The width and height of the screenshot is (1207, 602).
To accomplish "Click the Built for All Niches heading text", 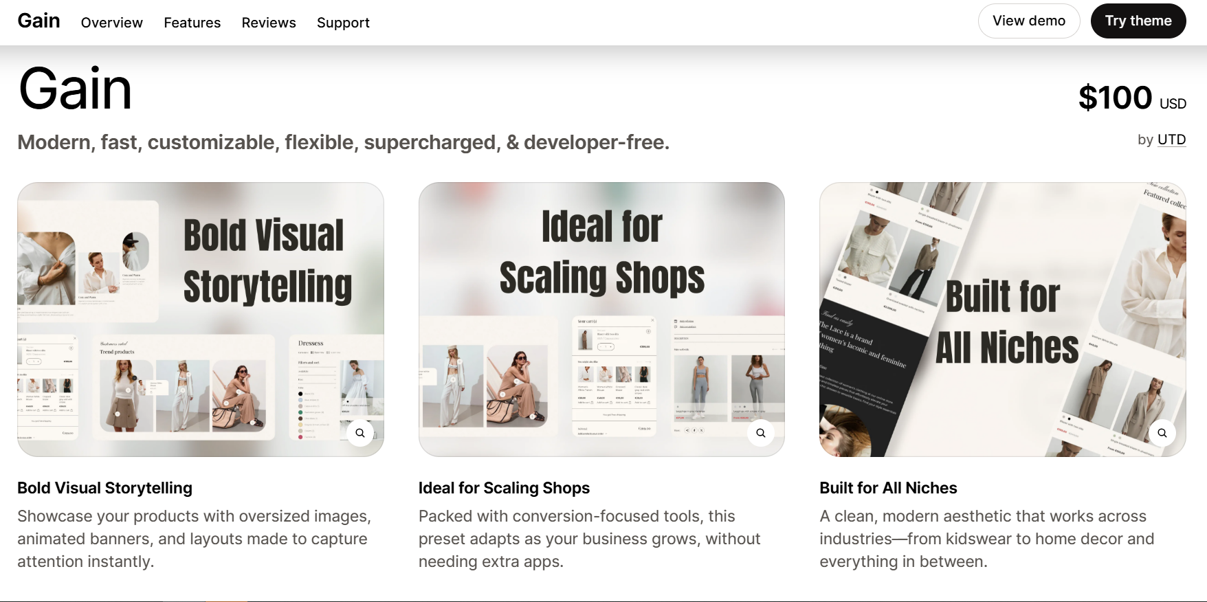I will (x=888, y=488).
